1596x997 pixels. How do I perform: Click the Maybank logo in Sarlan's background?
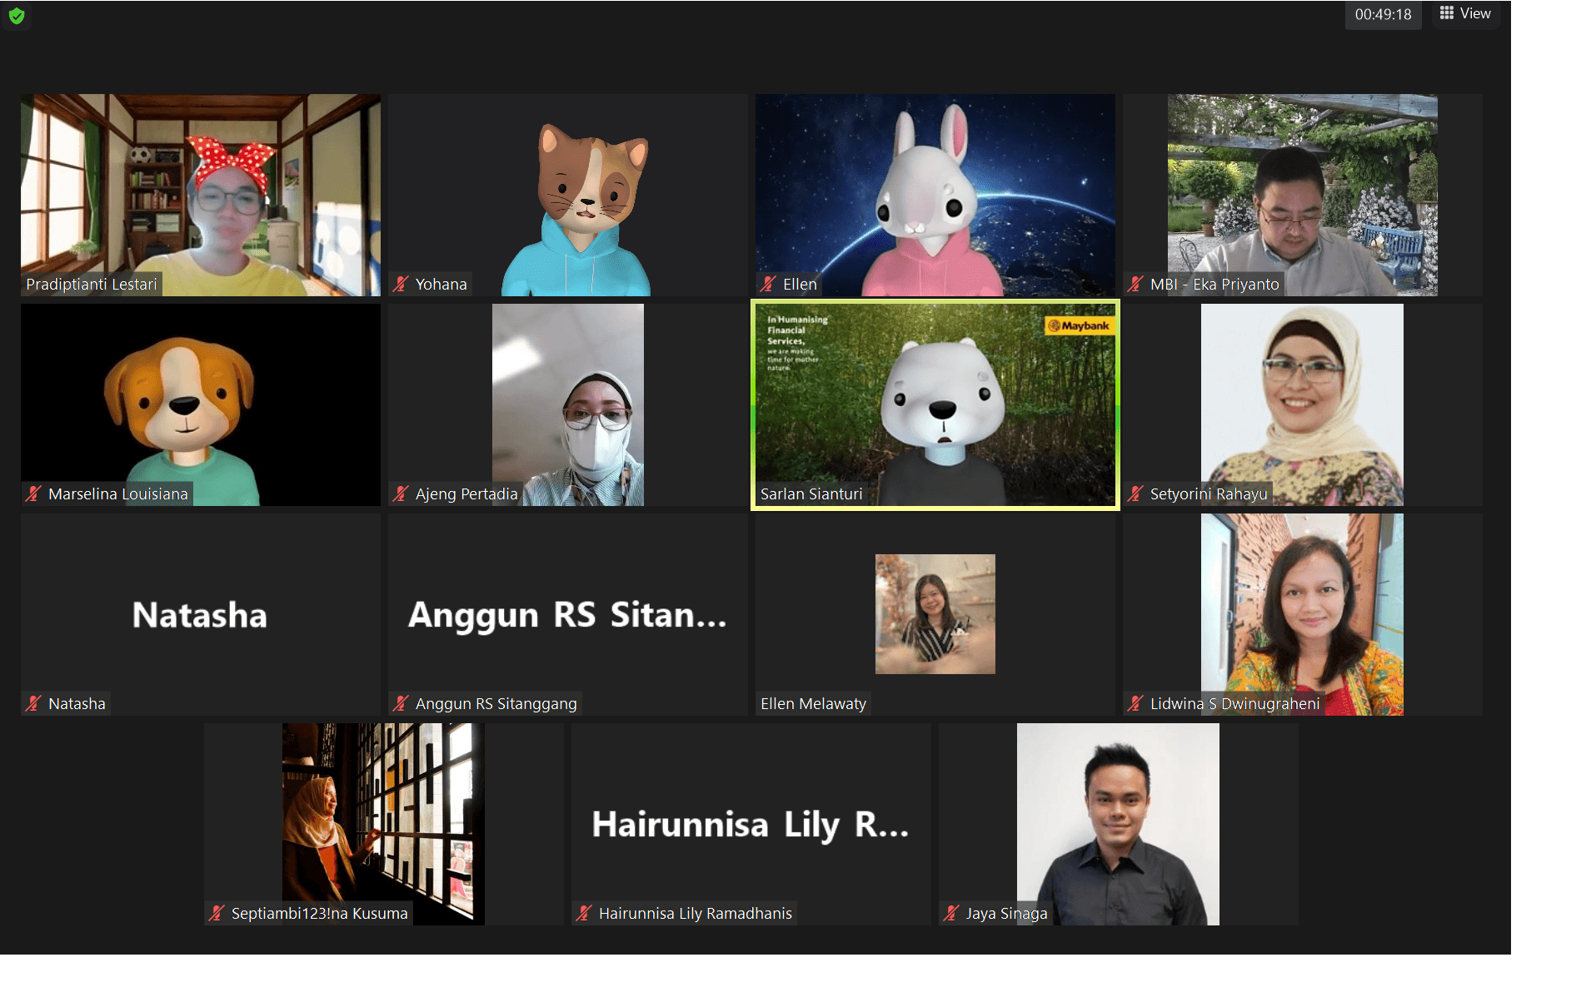point(1080,325)
